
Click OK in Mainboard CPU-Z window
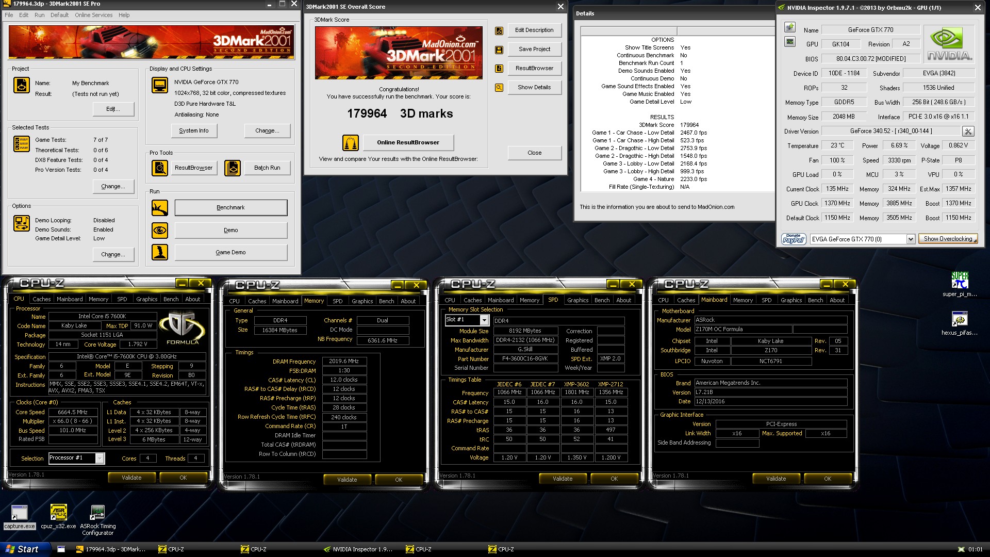828,479
